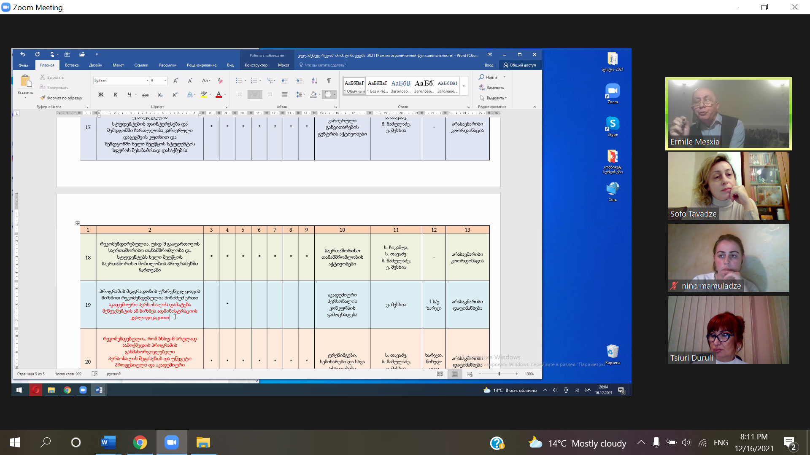
Task: Expand the bullets list dropdown arrow
Action: 245,80
